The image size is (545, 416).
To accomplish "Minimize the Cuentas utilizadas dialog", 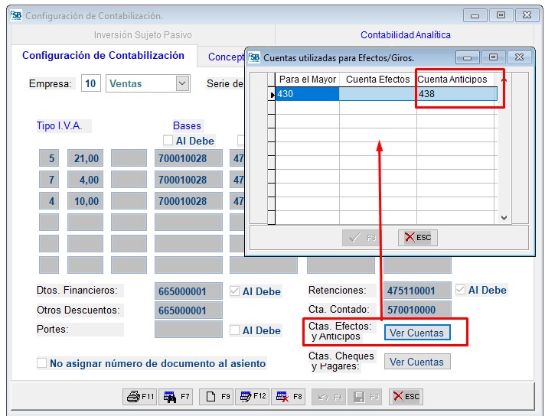I will [x=468, y=57].
